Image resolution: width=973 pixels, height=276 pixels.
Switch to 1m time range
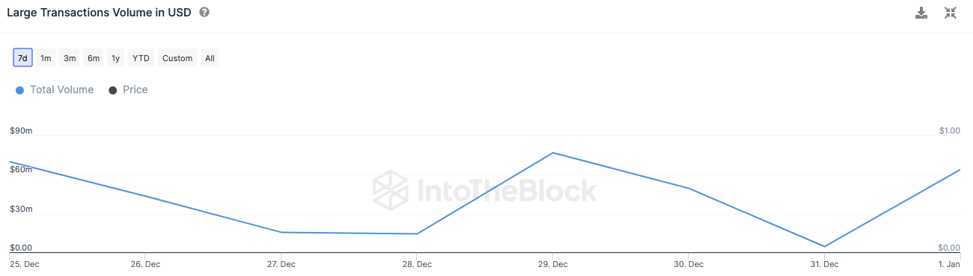coord(46,58)
